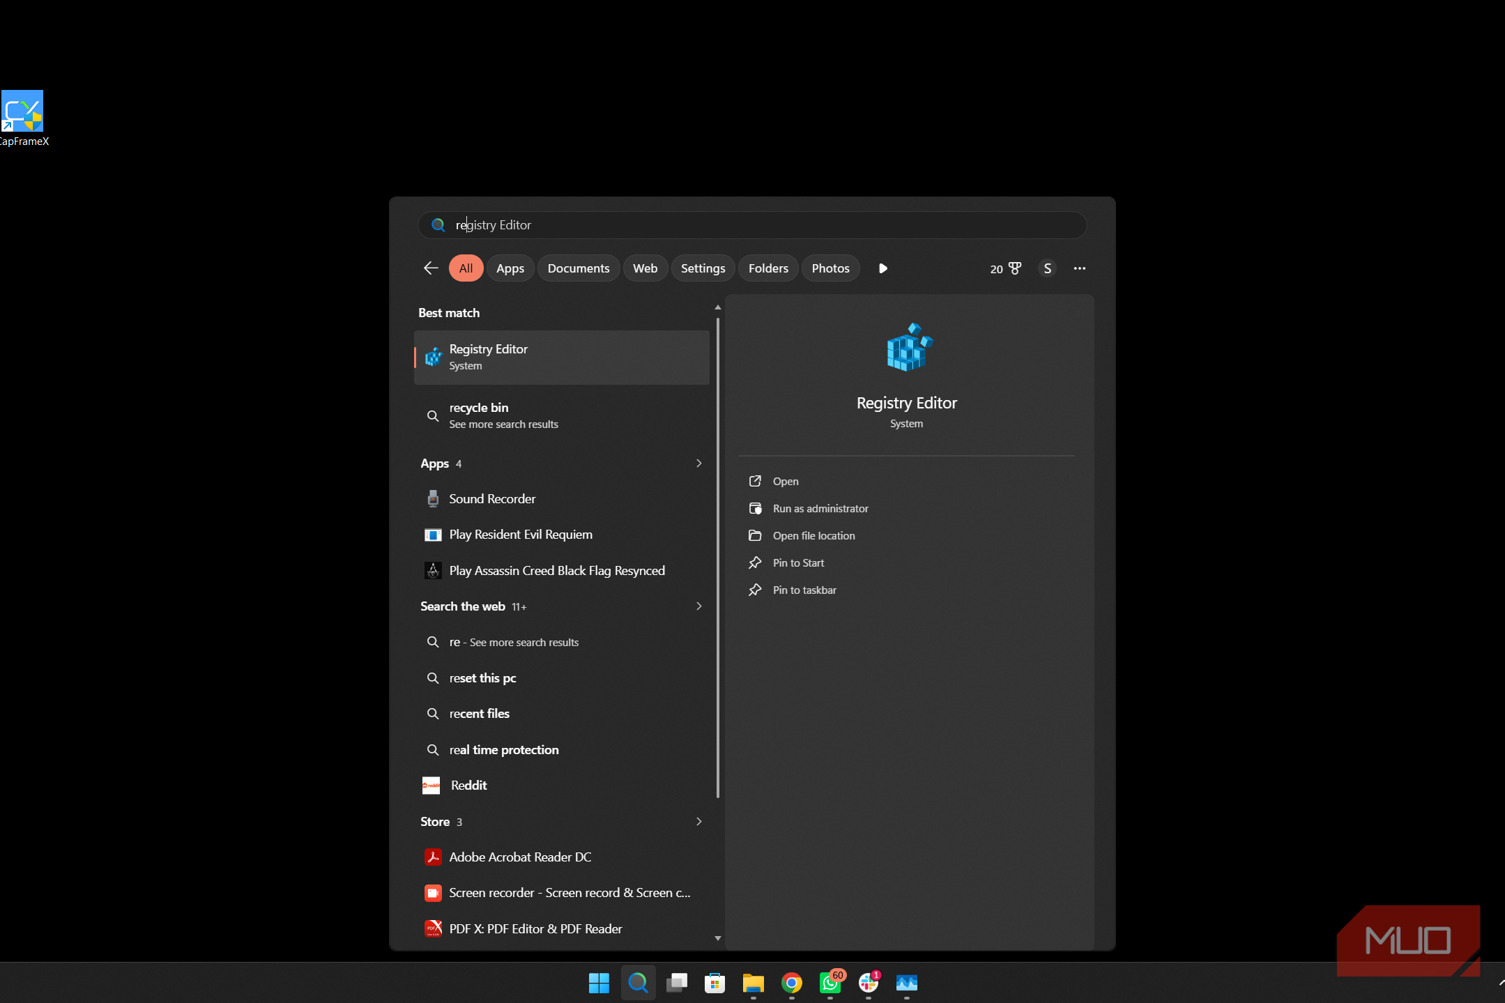Click the Resident Evil Requiem app icon

click(433, 535)
